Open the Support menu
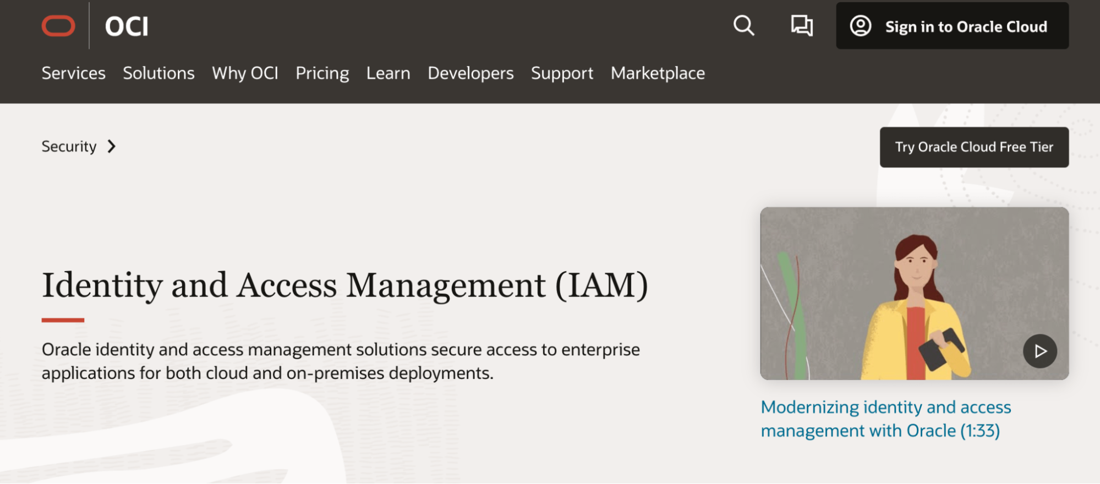This screenshot has height=484, width=1100. 562,73
